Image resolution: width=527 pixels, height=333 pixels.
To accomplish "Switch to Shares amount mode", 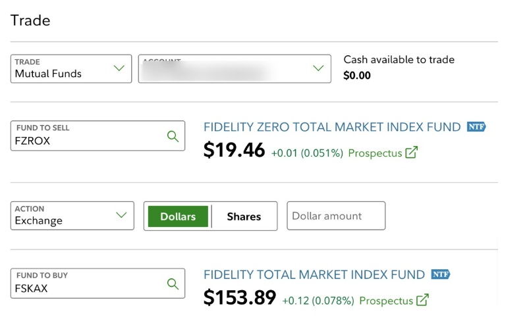I will point(244,216).
